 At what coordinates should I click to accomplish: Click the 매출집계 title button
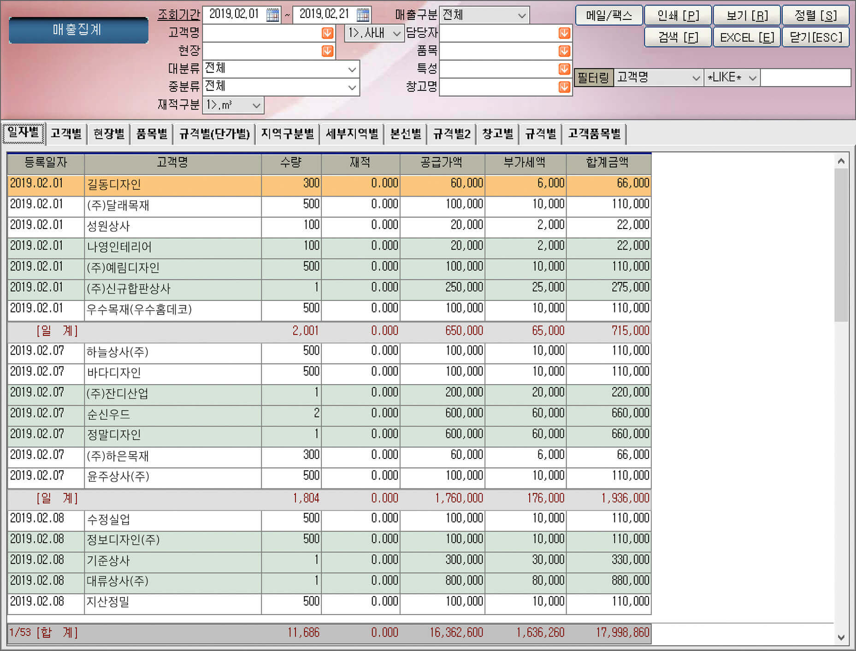(x=78, y=30)
